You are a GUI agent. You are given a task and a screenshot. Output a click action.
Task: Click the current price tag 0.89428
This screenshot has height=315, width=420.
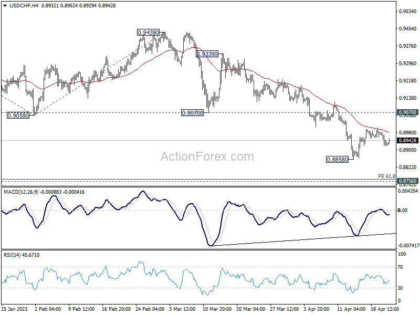click(407, 141)
